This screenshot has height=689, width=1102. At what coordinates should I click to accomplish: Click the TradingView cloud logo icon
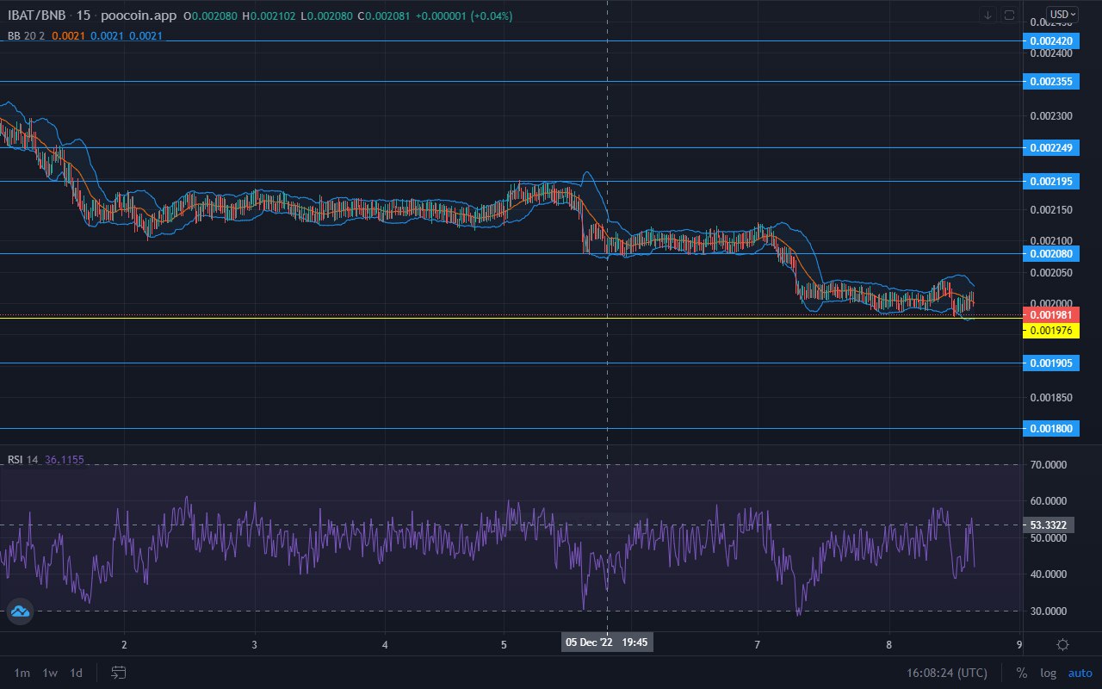pyautogui.click(x=20, y=612)
